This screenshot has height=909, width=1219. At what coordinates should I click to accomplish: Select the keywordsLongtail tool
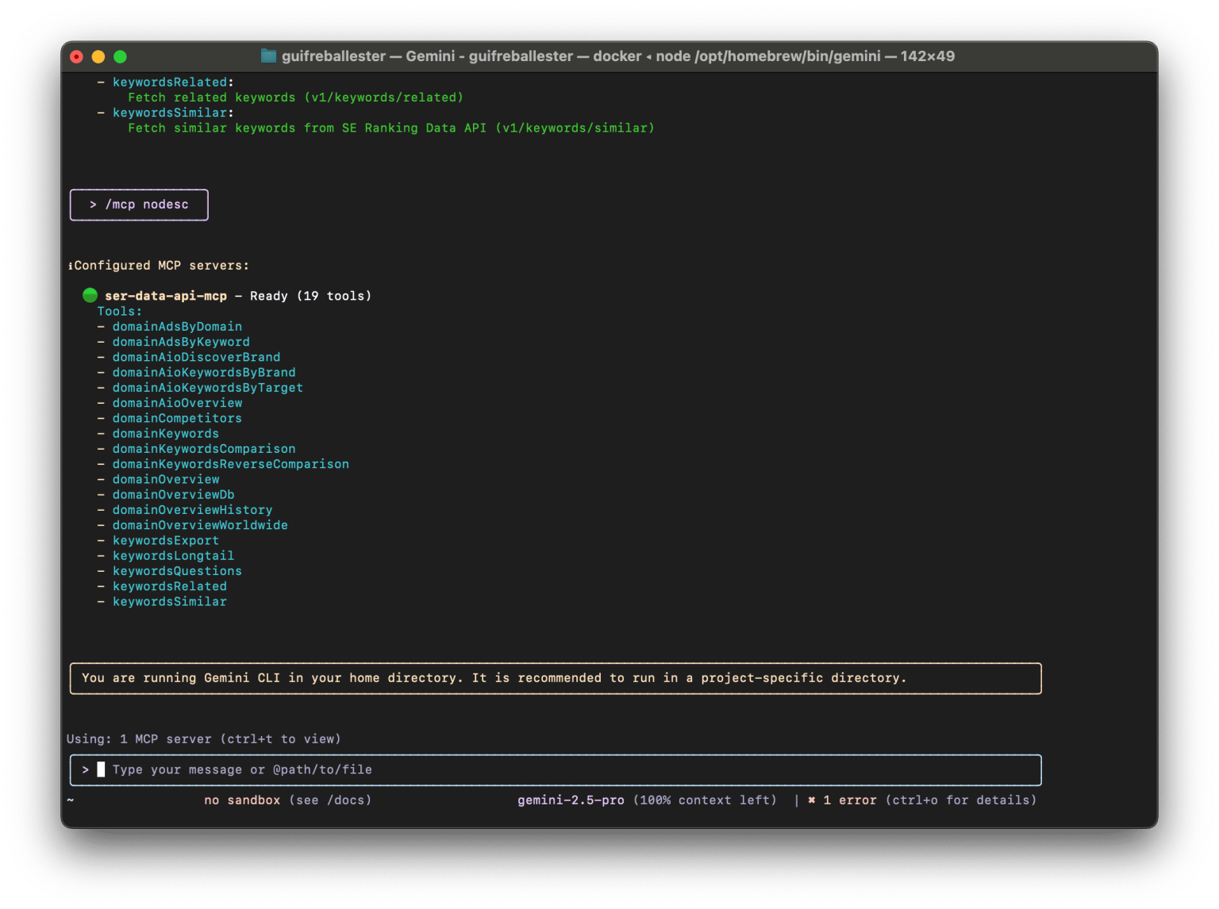[173, 555]
